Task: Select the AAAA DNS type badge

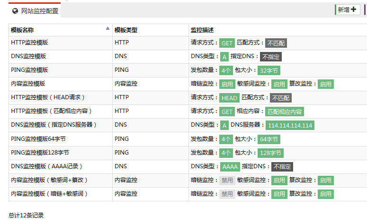Action: pos(230,166)
